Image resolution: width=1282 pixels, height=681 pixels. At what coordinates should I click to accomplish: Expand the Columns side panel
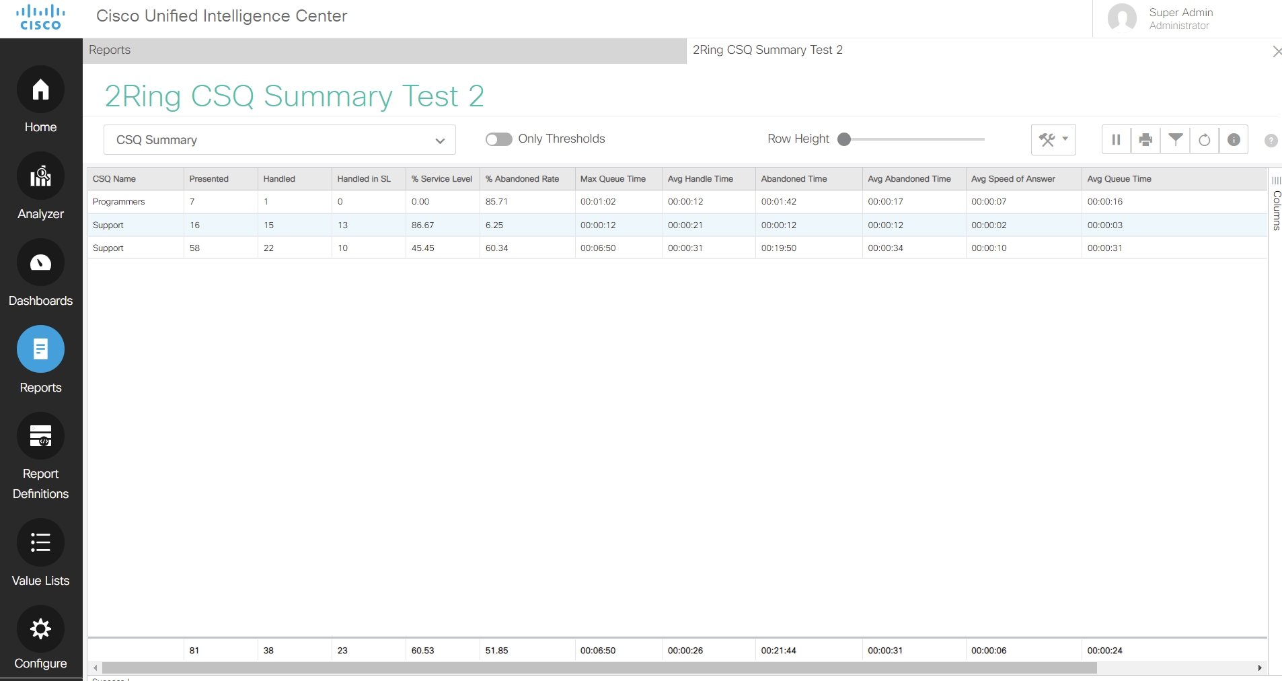pyautogui.click(x=1276, y=202)
